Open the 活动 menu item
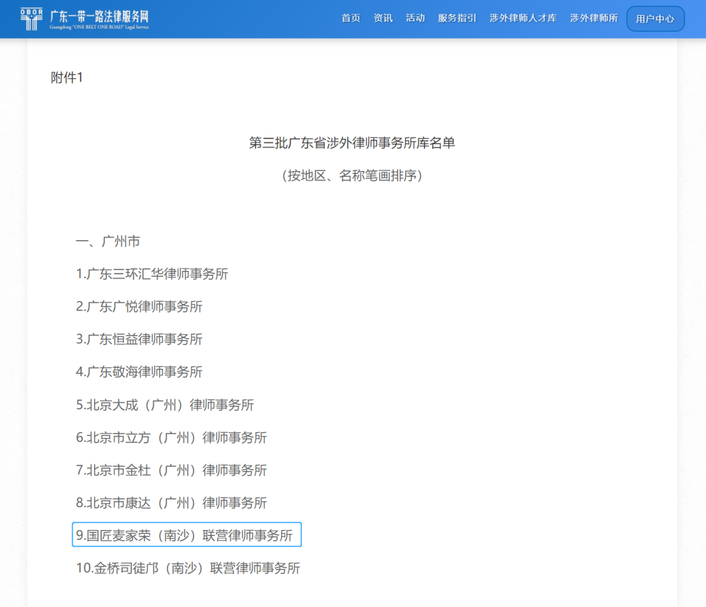 [415, 18]
